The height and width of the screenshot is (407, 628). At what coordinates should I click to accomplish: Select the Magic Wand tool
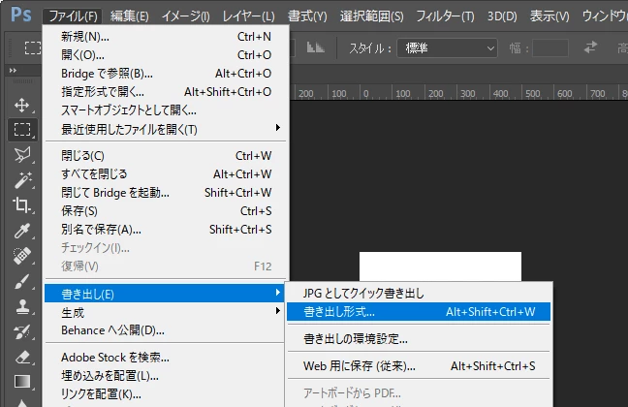[x=22, y=180]
